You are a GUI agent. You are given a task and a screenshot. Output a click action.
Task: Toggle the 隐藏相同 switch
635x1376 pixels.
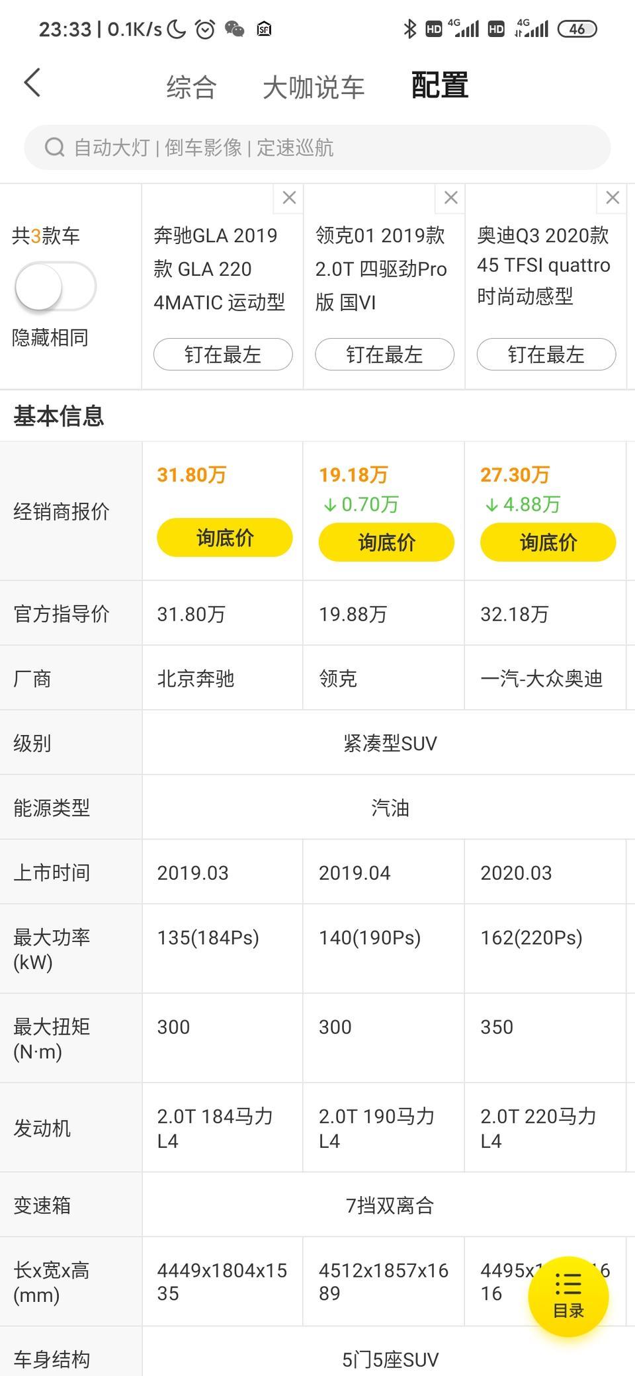(x=56, y=287)
